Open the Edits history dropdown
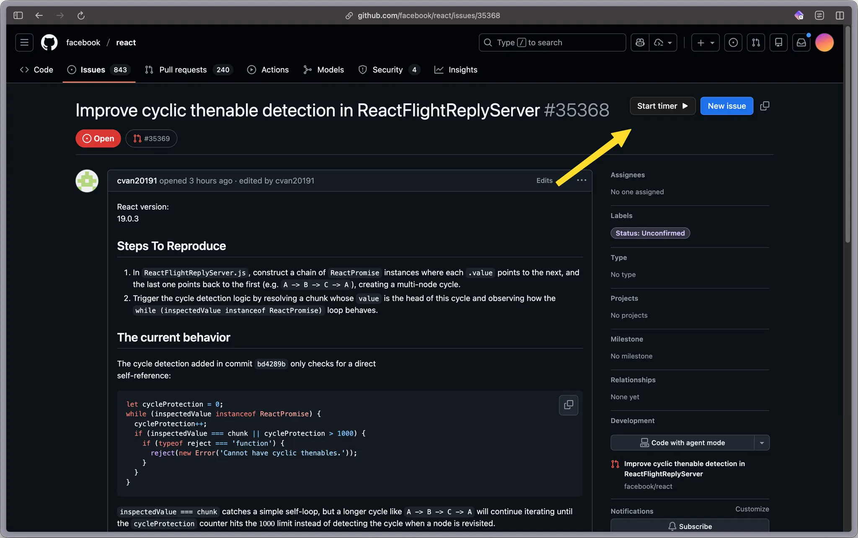Viewport: 858px width, 538px height. 544,180
